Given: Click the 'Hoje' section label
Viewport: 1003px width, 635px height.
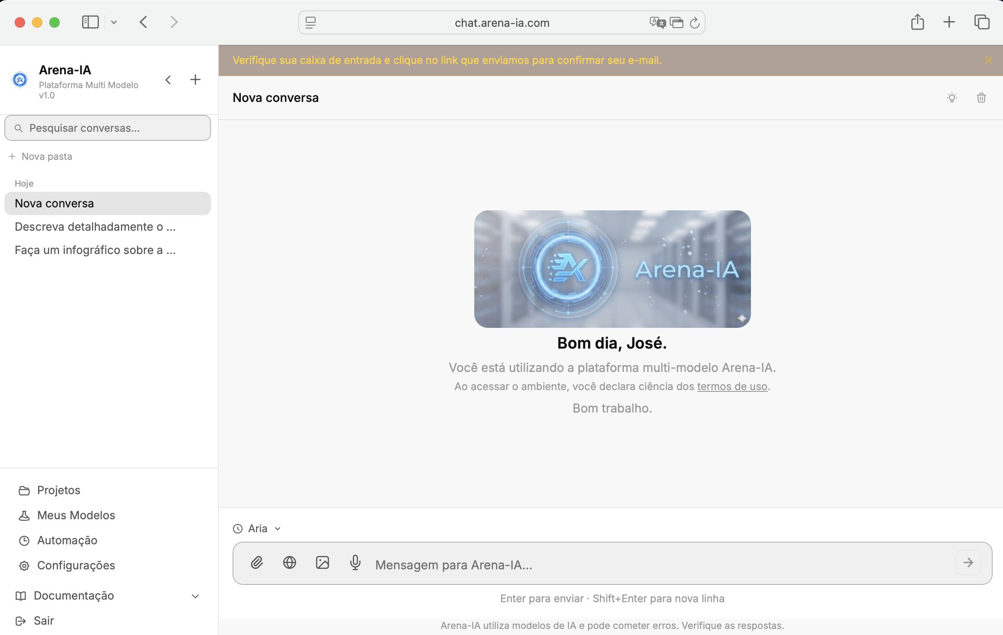Looking at the screenshot, I should point(24,183).
